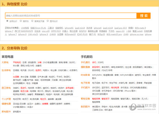
Task: Click the 饮水机 link
Action: [x=31, y=70]
